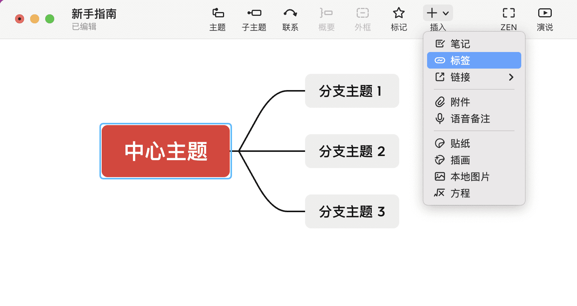Enter ZEN mode from the toolbar
The width and height of the screenshot is (577, 306).
pos(509,13)
